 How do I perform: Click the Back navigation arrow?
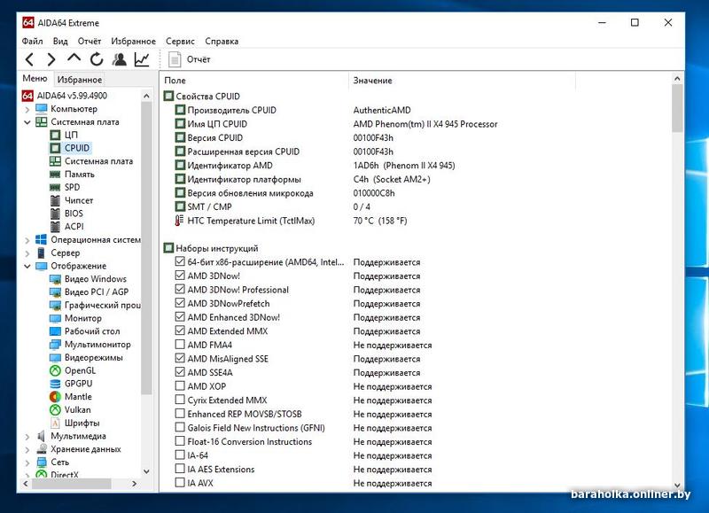tap(29, 59)
